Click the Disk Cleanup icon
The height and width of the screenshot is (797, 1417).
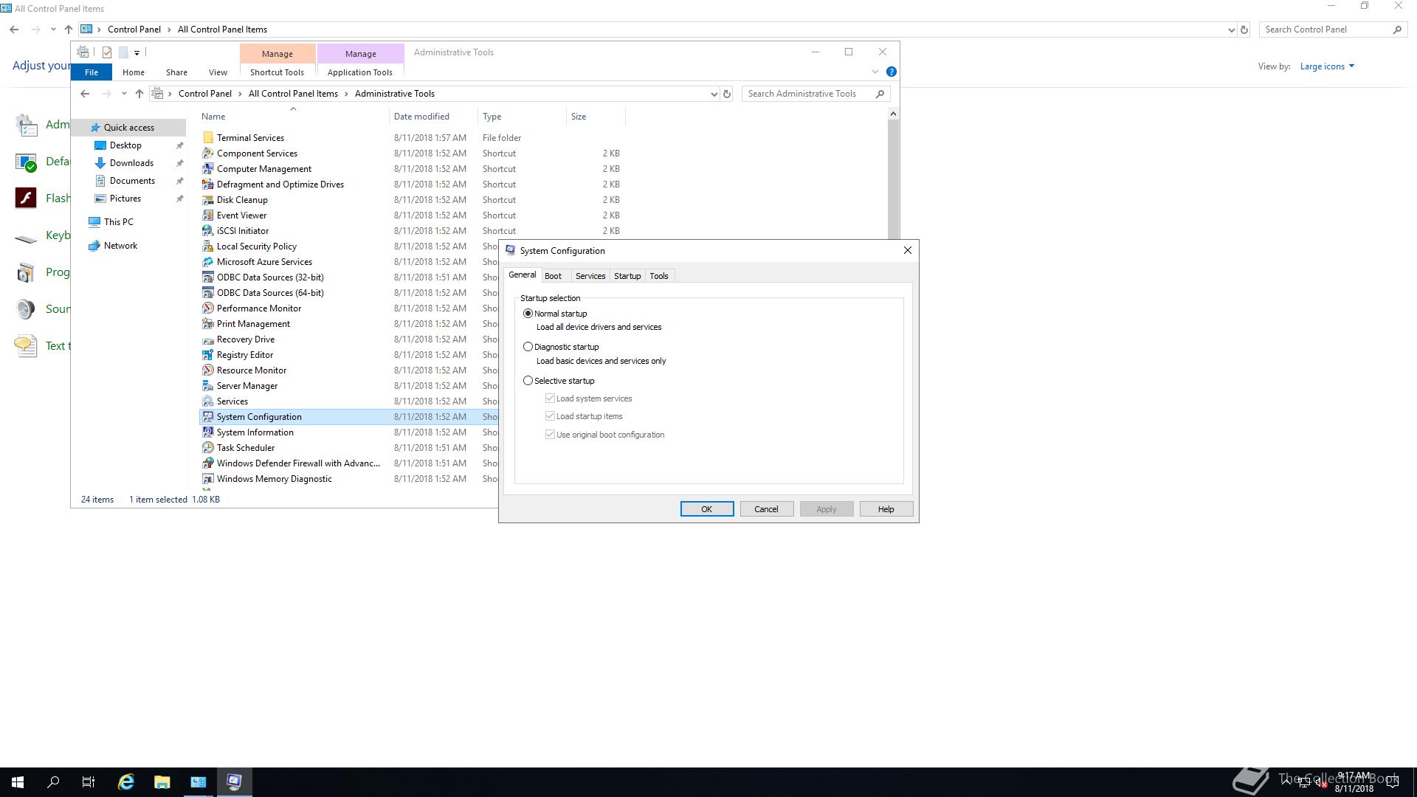[208, 200]
